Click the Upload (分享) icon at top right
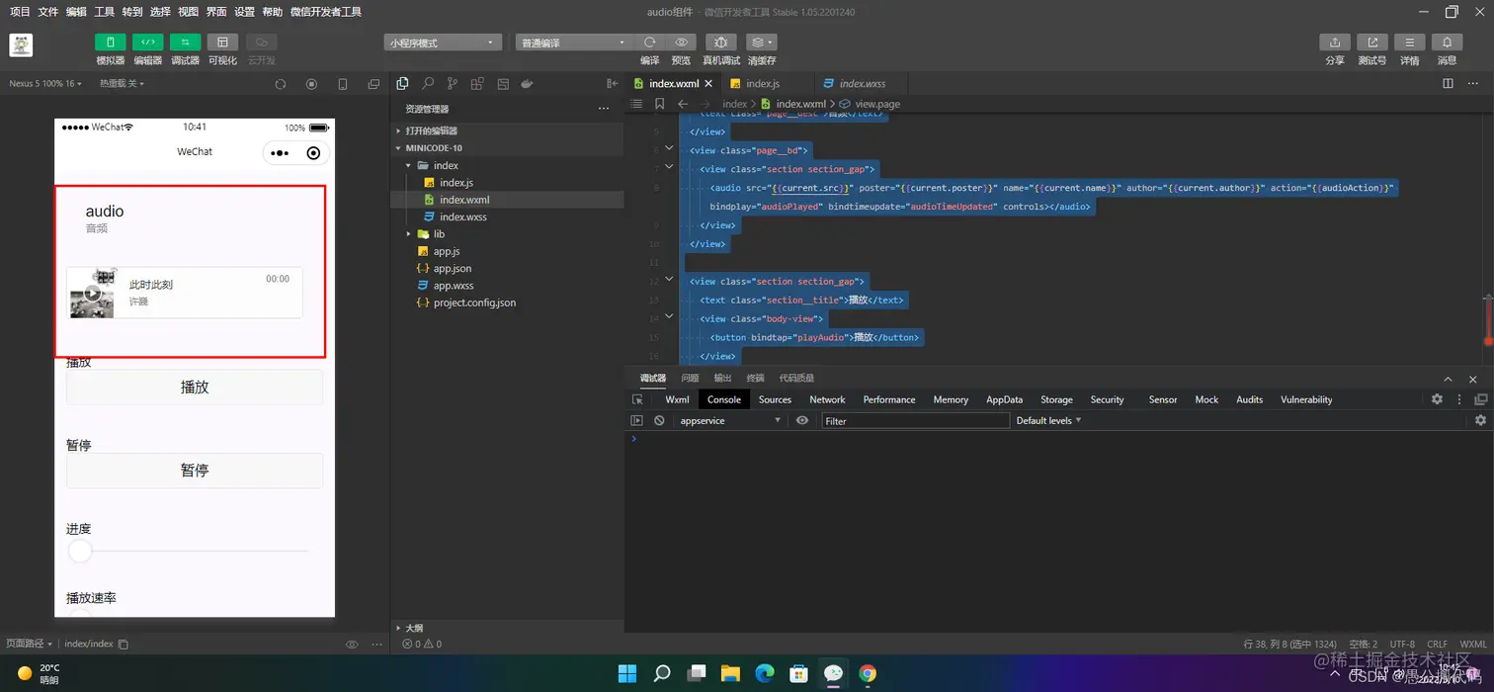The width and height of the screenshot is (1494, 692). click(1335, 43)
